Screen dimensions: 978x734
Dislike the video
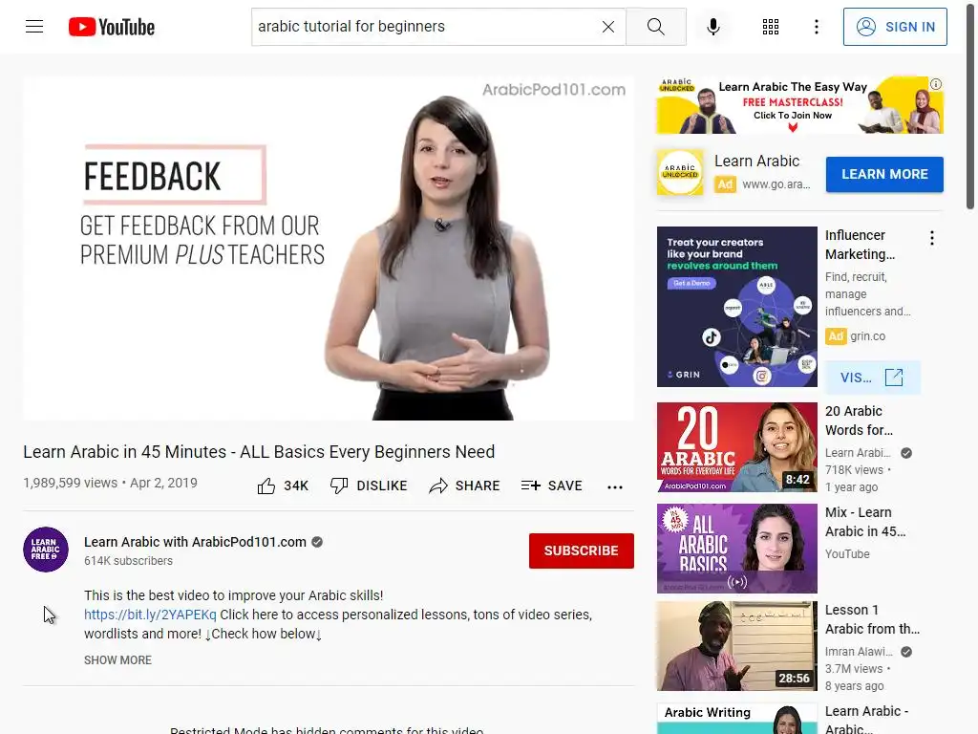(369, 486)
